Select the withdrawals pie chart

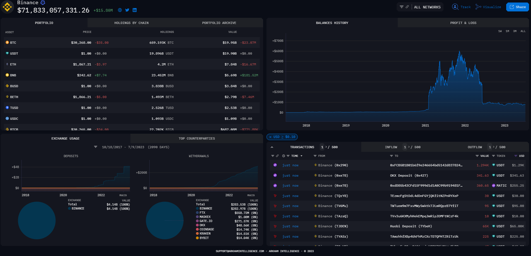pos(164,220)
